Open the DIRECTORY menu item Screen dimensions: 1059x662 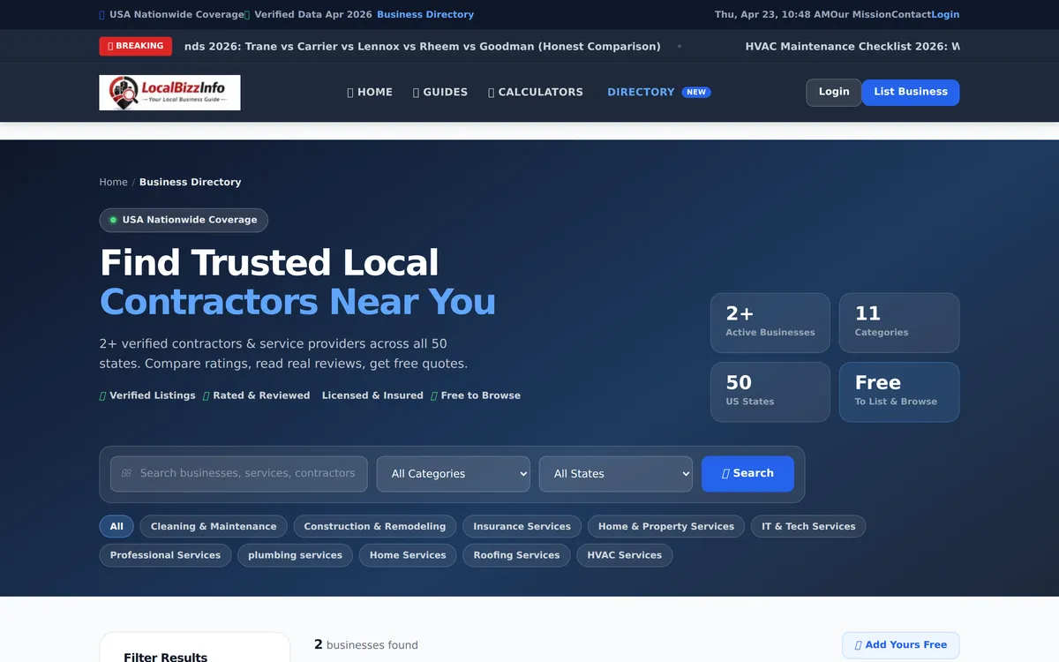(641, 92)
